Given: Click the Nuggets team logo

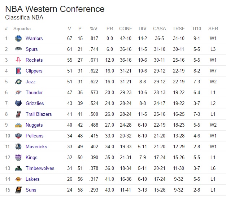Looking at the screenshot, I should tap(18, 125).
